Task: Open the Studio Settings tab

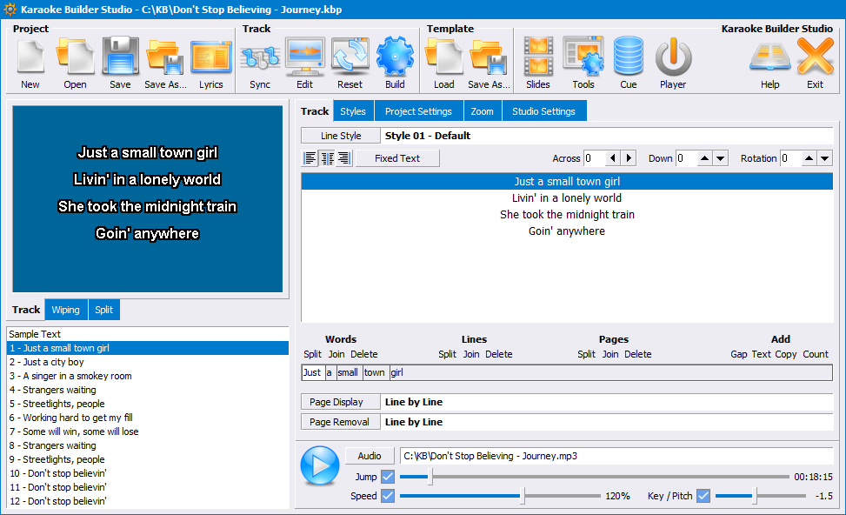Action: point(543,111)
